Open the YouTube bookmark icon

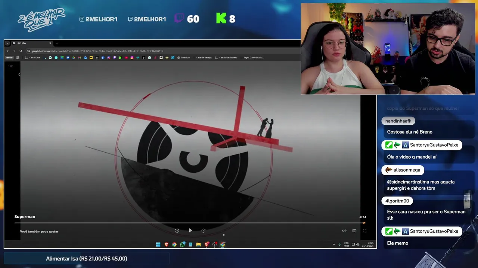pyautogui.click(x=126, y=58)
